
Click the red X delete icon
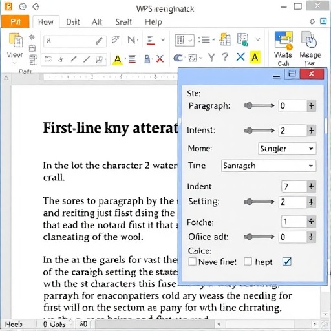(160, 59)
